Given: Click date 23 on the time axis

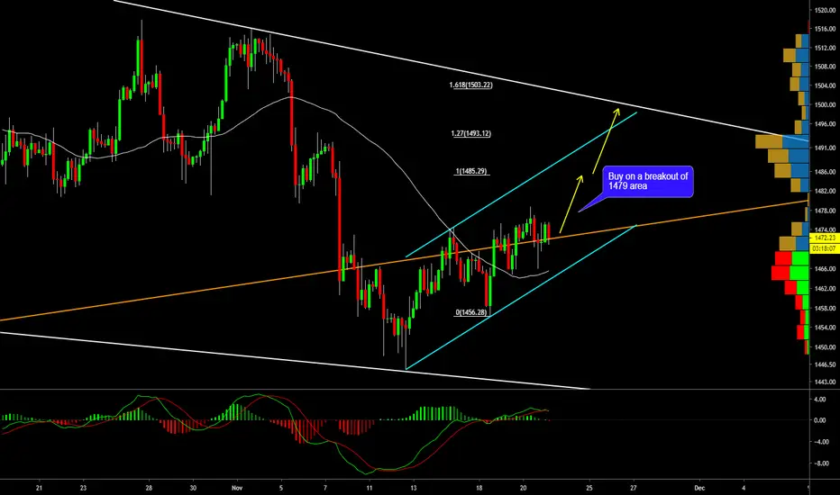Looking at the screenshot, I should pos(83,488).
